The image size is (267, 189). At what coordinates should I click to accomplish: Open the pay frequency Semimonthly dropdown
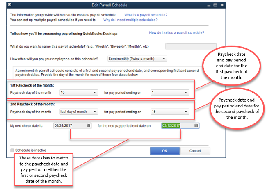[137, 59]
